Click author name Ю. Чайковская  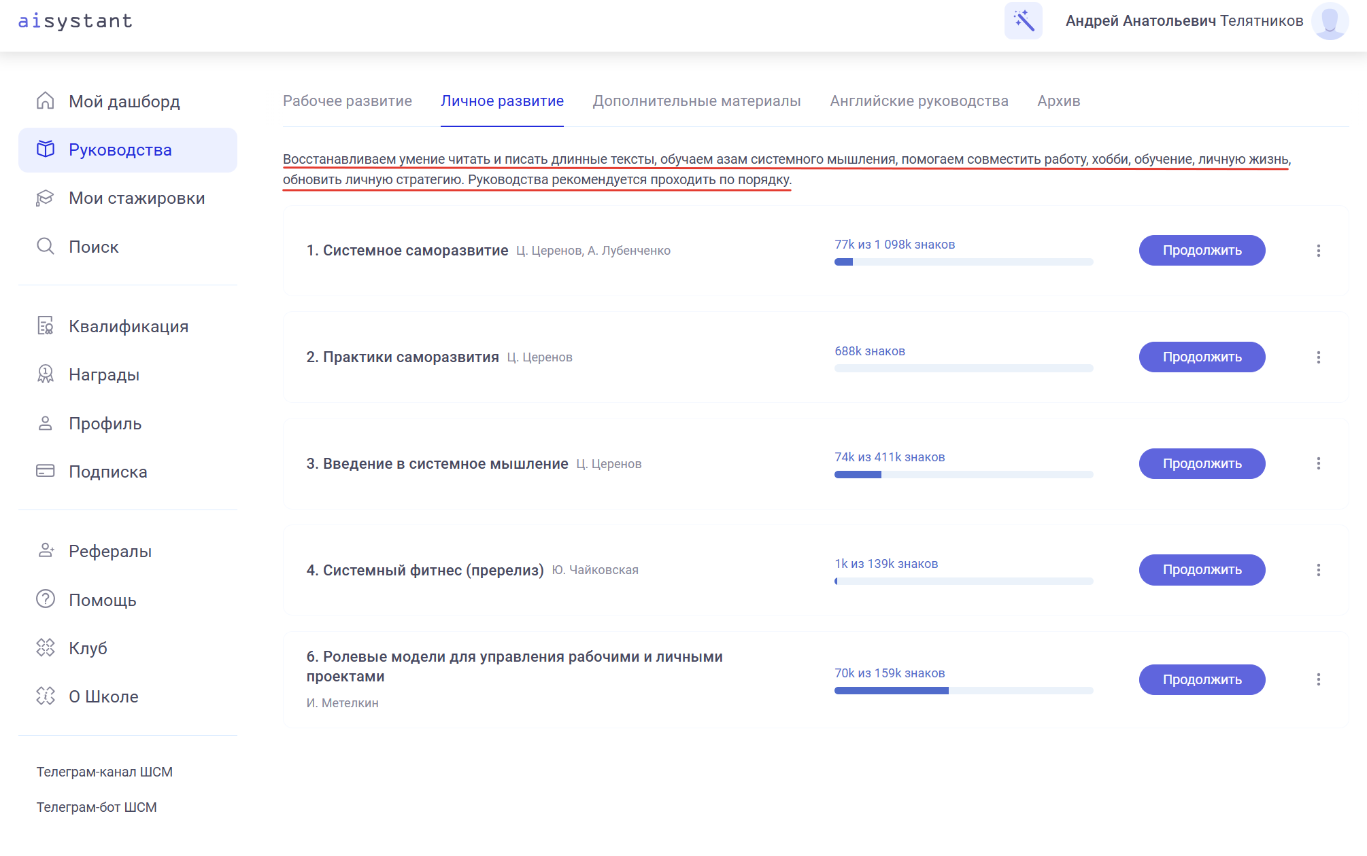(595, 570)
